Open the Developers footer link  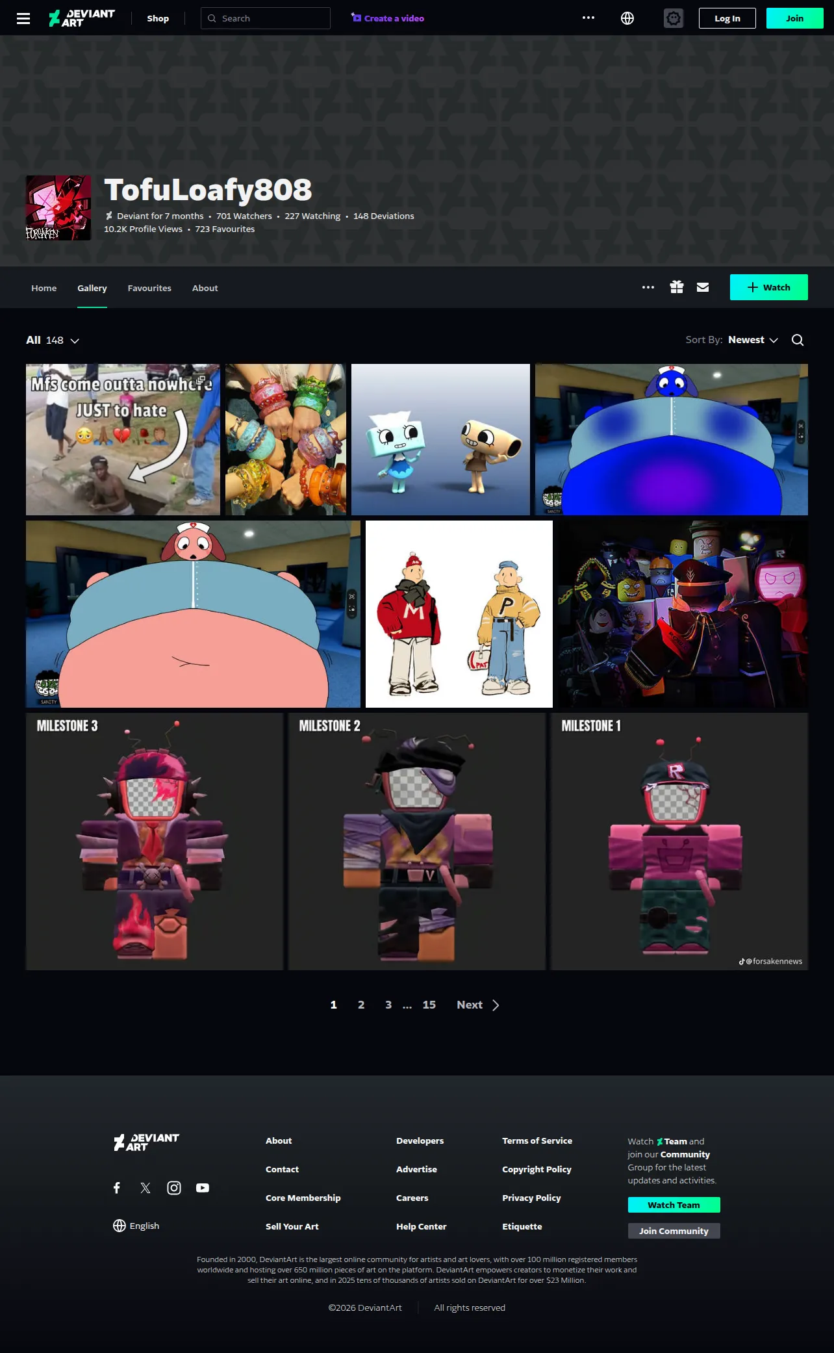point(420,1140)
